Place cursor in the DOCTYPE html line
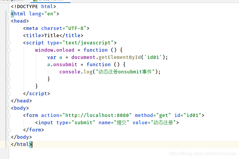 click(x=33, y=7)
